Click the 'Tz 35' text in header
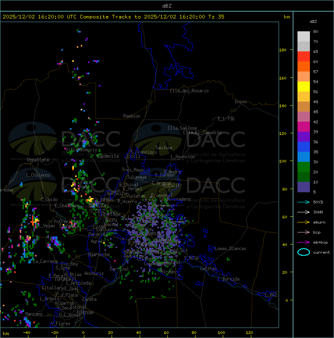 (x=216, y=17)
